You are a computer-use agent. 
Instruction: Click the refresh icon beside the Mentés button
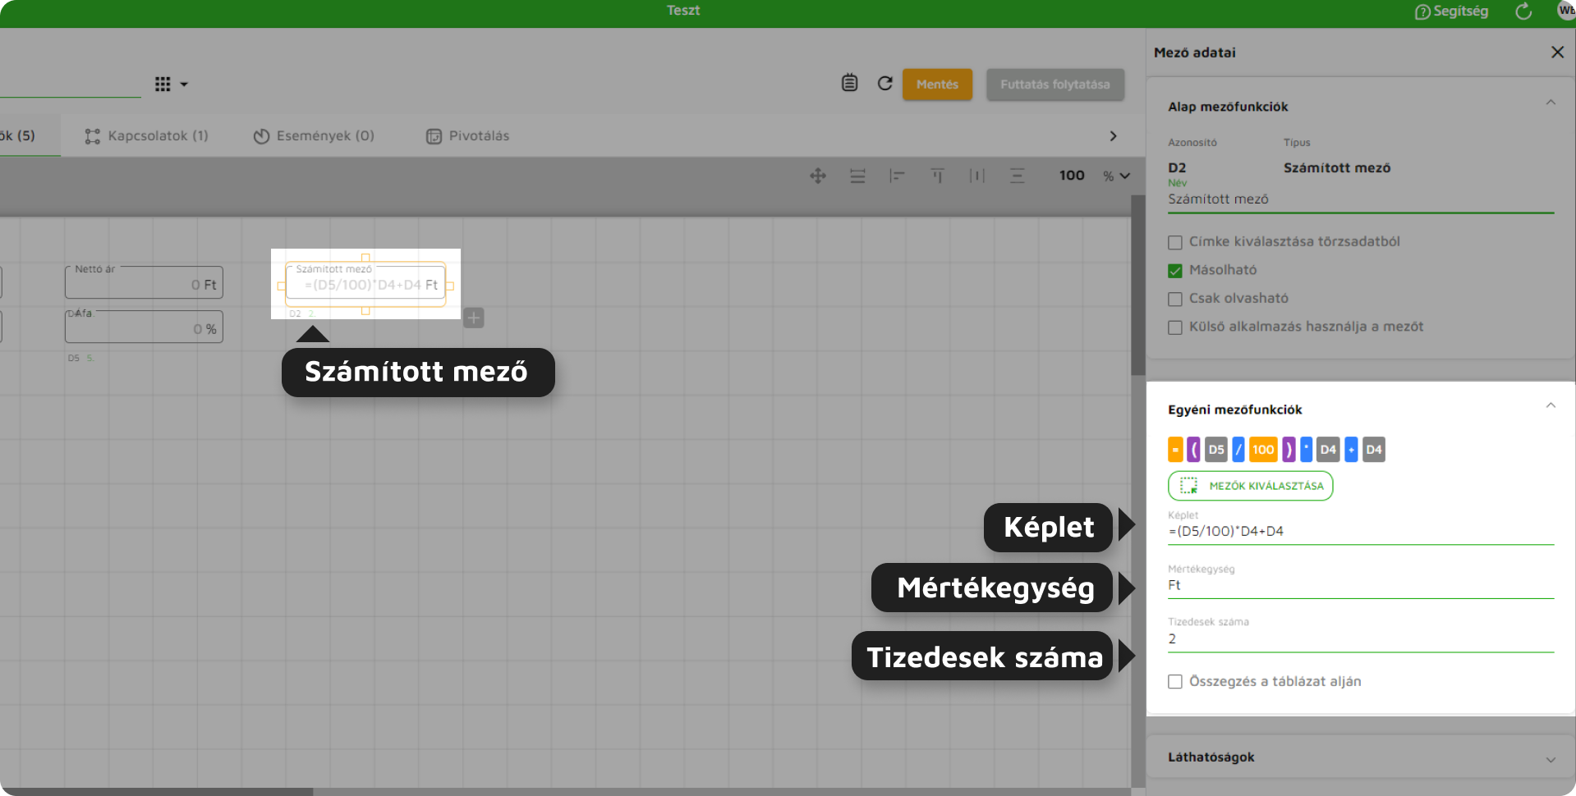pos(884,83)
